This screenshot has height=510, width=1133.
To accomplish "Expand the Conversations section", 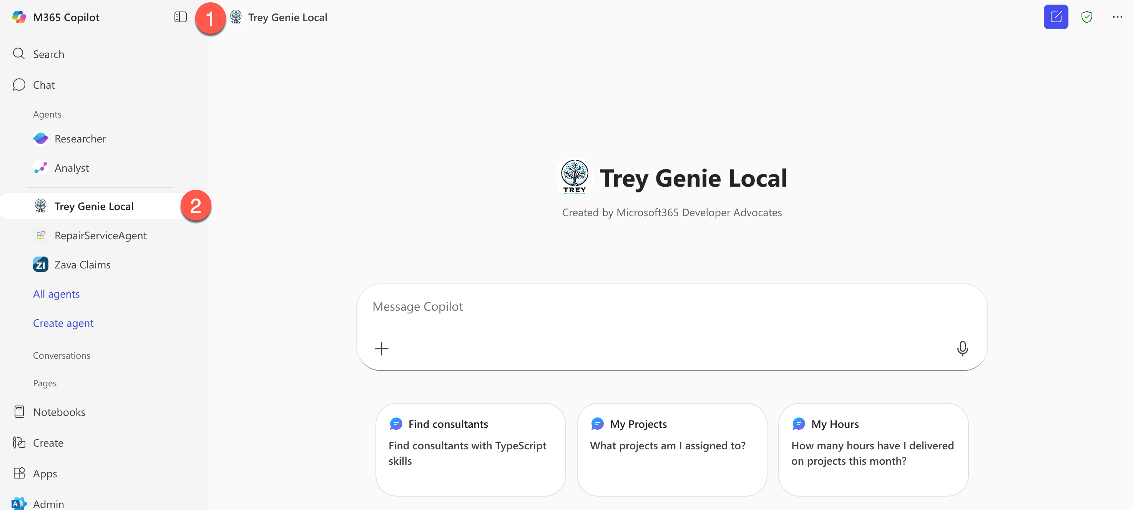I will (61, 355).
